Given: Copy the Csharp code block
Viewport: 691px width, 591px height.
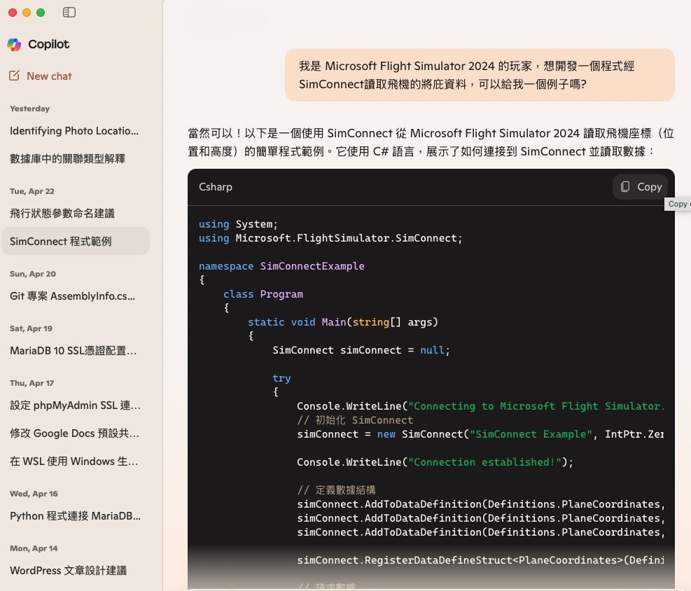Looking at the screenshot, I should click(x=641, y=187).
